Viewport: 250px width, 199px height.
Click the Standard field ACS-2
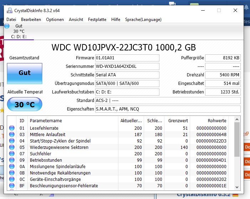[x=168, y=101]
